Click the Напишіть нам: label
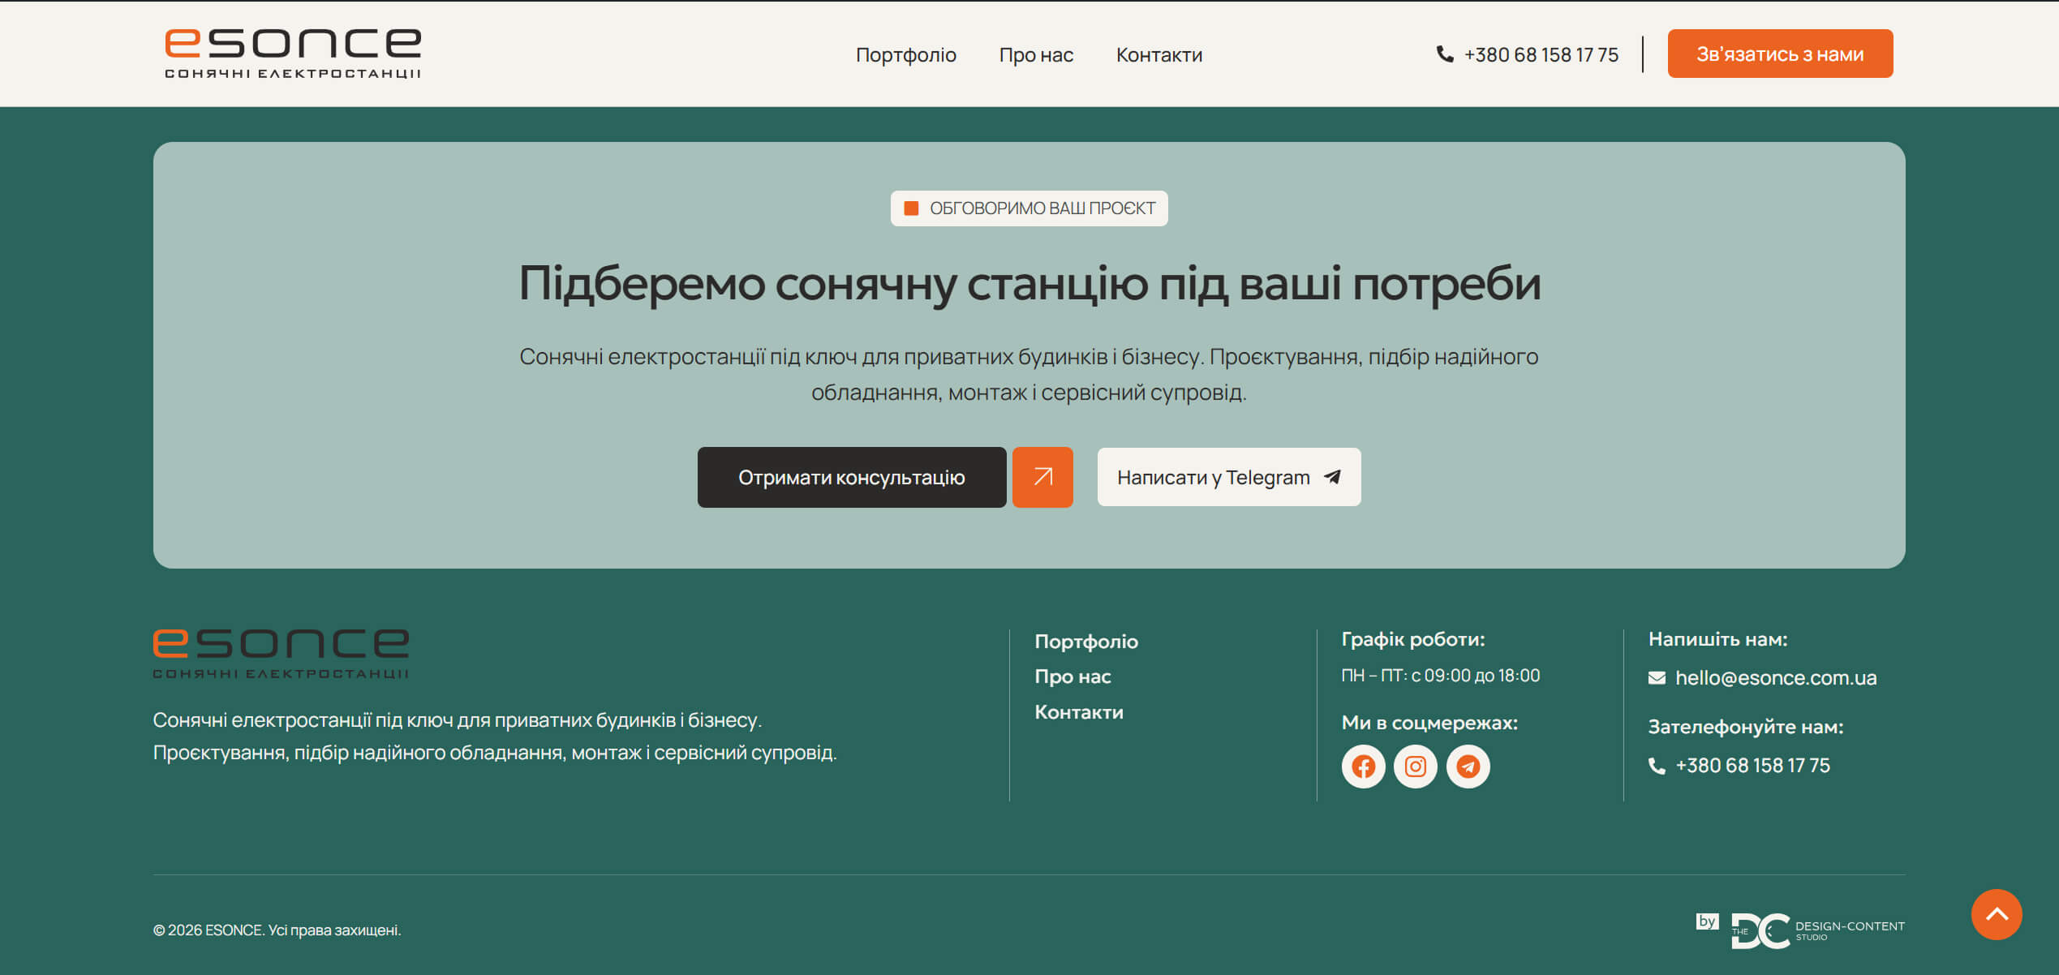2059x975 pixels. pos(1718,639)
